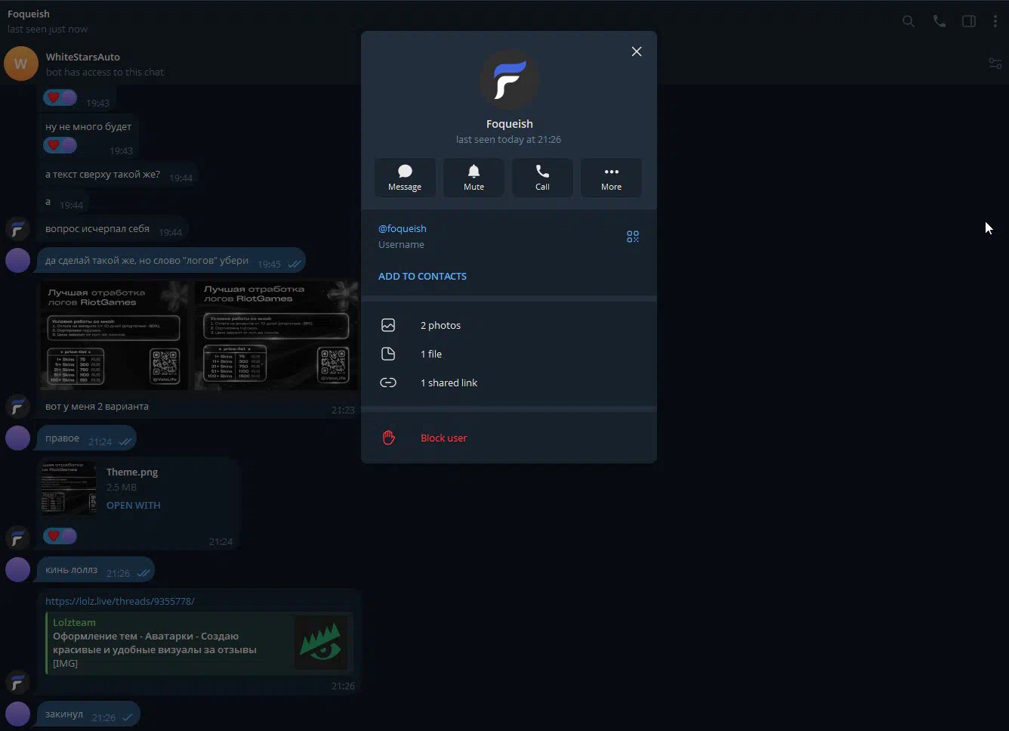The image size is (1009, 731).
Task: Click heart reaction on 'ну не много будет'
Action: tap(60, 144)
